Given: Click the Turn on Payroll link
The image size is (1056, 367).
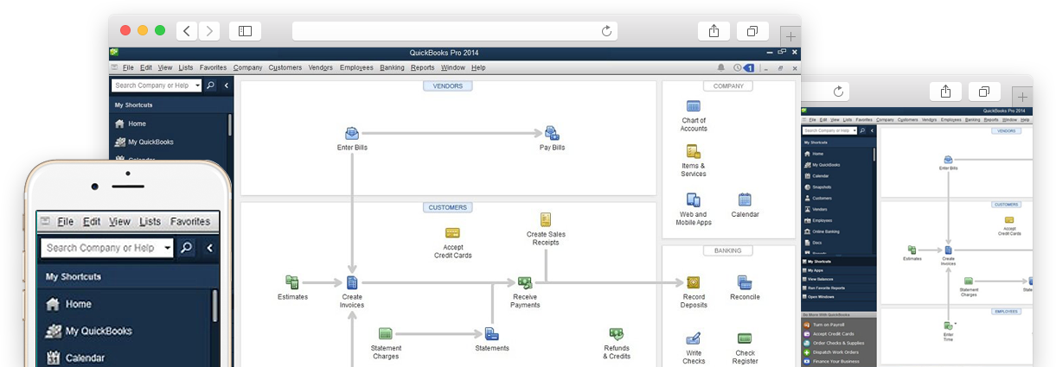Looking at the screenshot, I should point(829,324).
